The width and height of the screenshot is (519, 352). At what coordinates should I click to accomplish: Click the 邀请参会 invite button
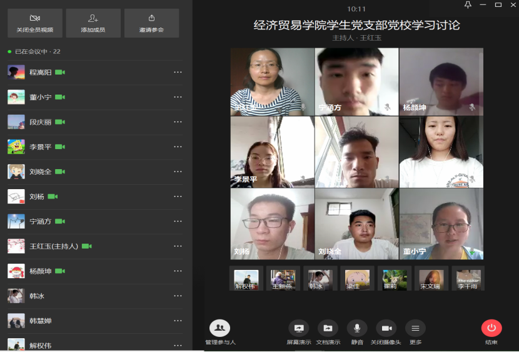pos(151,23)
